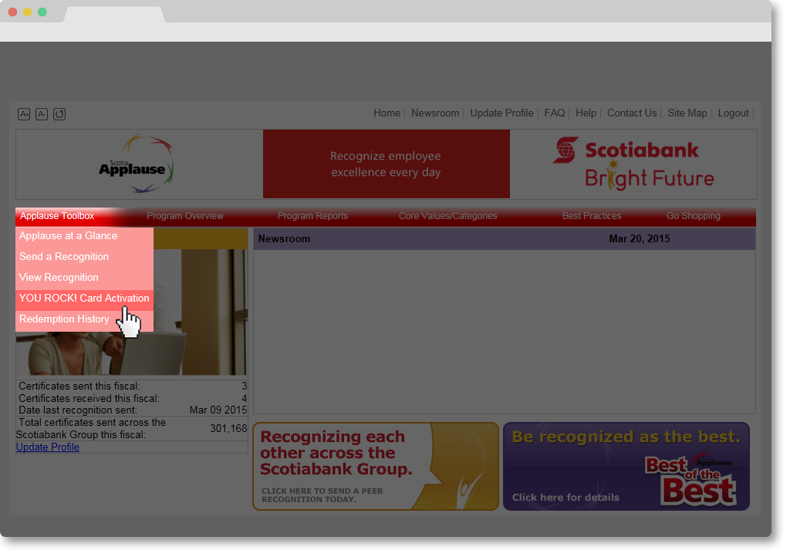The image size is (790, 557).
Task: Click the 301,168 total certificates value
Action: (x=228, y=429)
